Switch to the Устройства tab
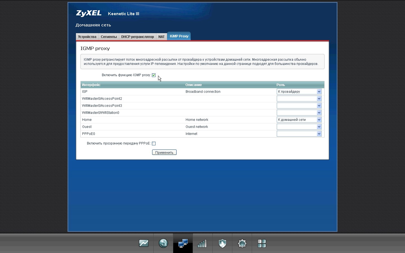The image size is (405, 253). [x=87, y=37]
